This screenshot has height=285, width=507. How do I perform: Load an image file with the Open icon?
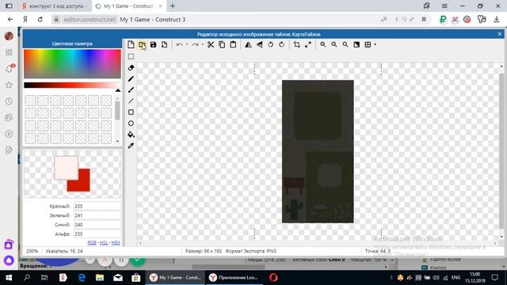(x=142, y=44)
